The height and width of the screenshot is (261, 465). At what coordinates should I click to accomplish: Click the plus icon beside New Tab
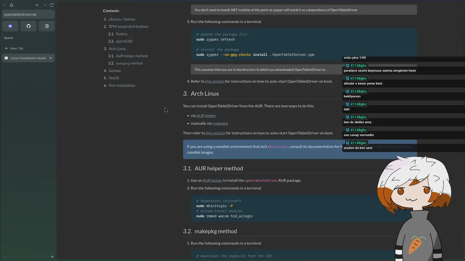pyautogui.click(x=6, y=48)
